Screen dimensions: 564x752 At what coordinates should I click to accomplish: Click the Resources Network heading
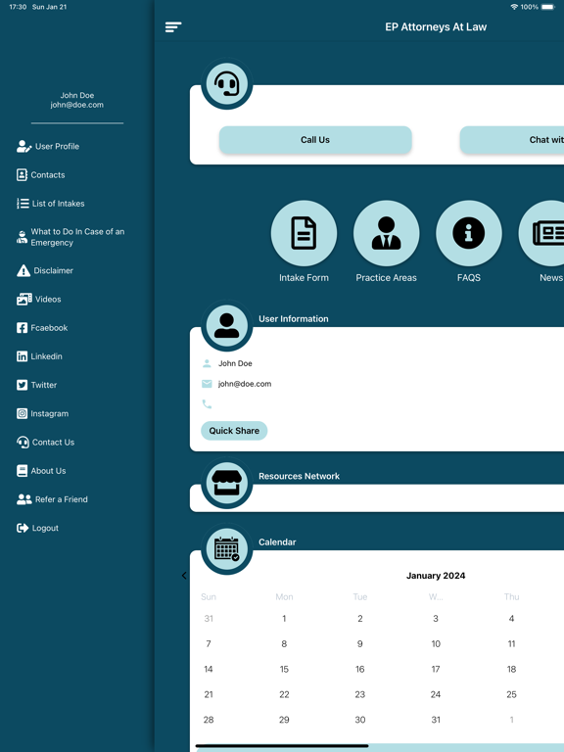[299, 476]
